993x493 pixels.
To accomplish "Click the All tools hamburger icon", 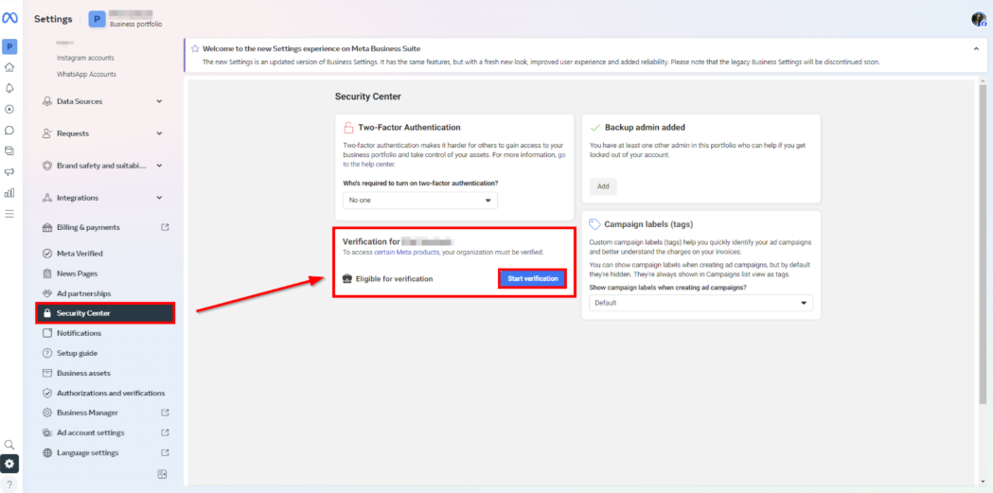I will 9,214.
